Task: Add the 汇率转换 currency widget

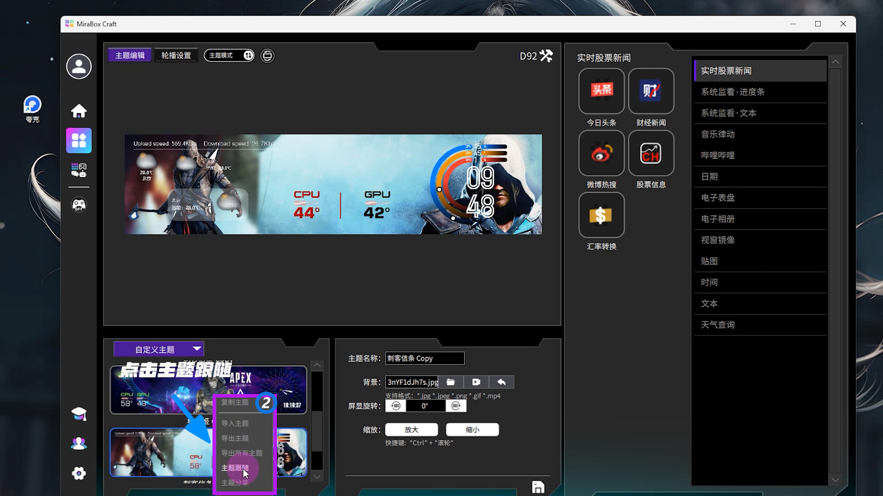Action: (x=602, y=215)
